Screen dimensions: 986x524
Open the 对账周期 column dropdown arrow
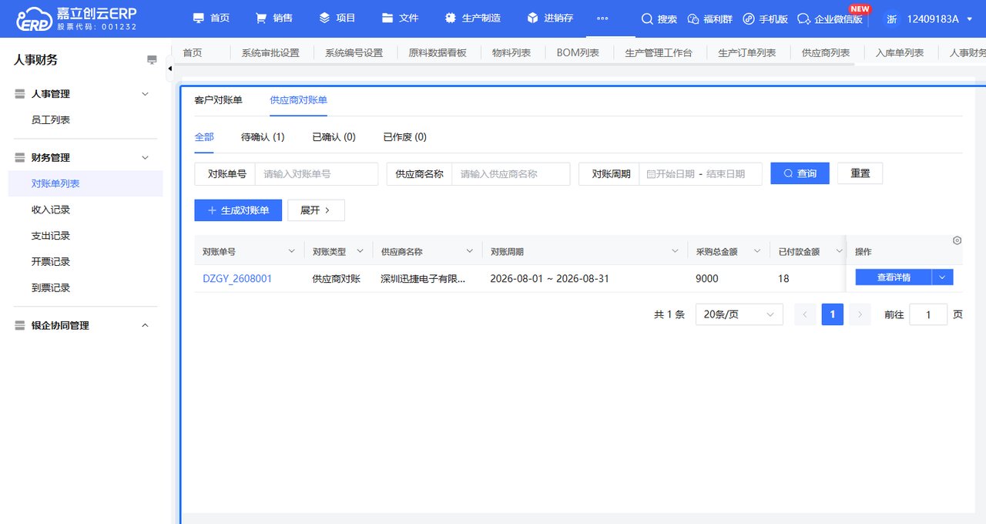tap(676, 251)
